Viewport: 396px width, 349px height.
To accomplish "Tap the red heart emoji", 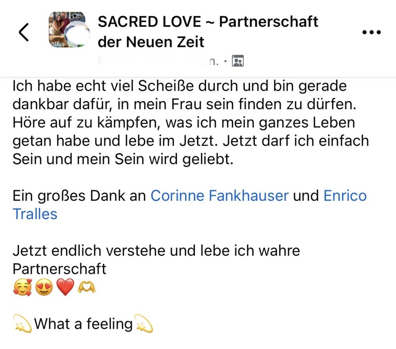I will 65,287.
